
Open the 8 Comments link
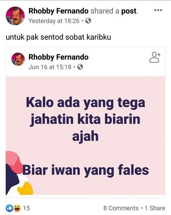tap(121, 208)
